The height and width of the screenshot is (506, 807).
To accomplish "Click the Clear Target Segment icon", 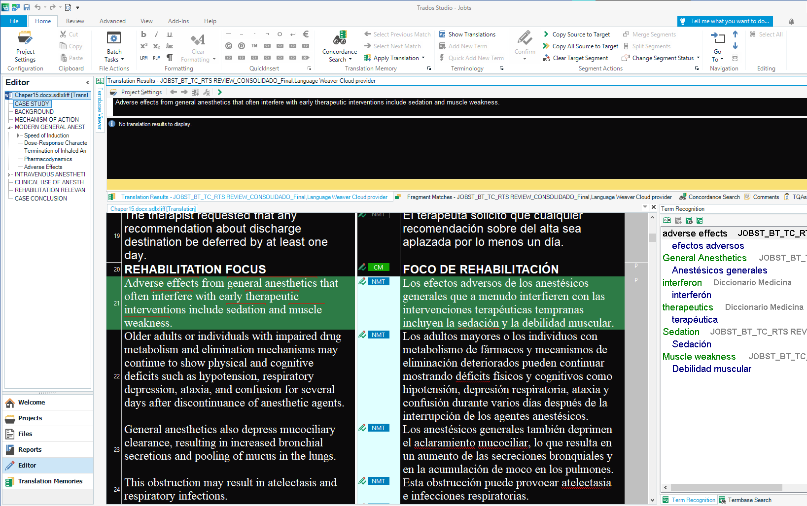I will tap(546, 58).
